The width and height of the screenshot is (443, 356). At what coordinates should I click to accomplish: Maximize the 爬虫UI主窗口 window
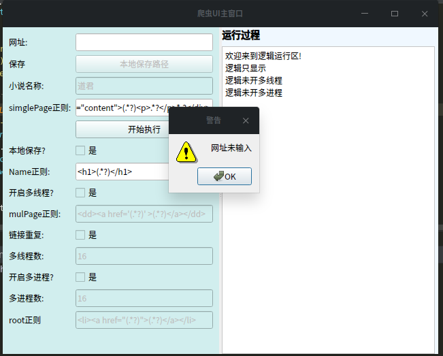click(395, 14)
